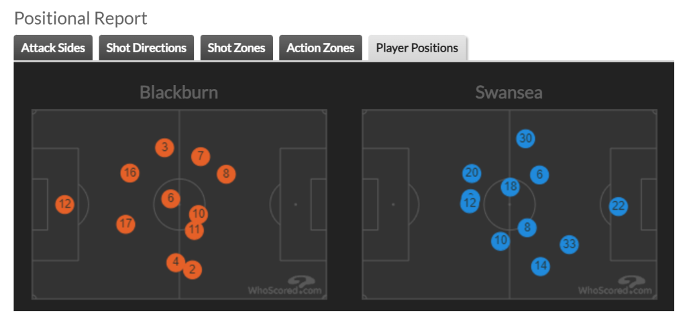This screenshot has height=317, width=687.
Task: Open the Action Zones tab
Action: click(x=321, y=48)
